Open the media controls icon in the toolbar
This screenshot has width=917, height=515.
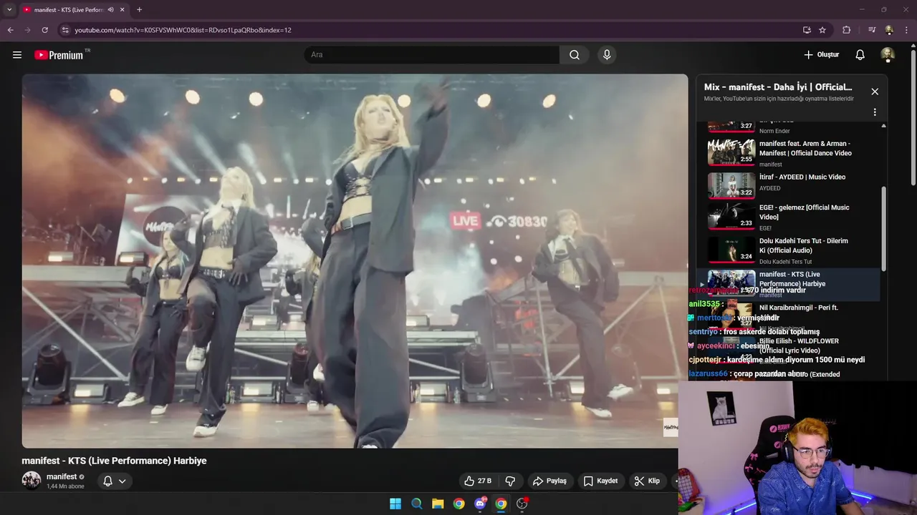click(872, 30)
